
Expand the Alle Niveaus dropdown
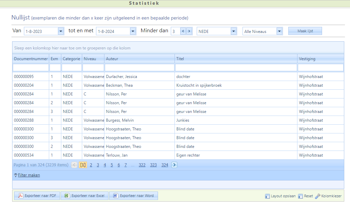(279, 31)
